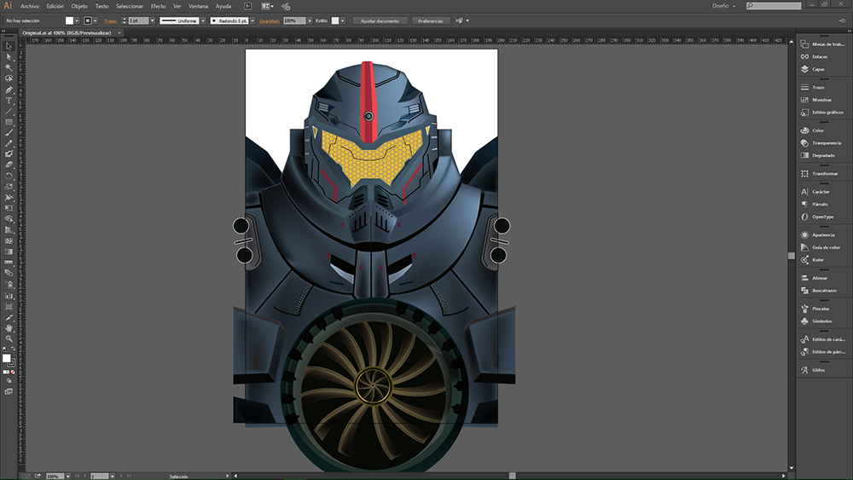Select the Direct Selection tool

tap(9, 57)
